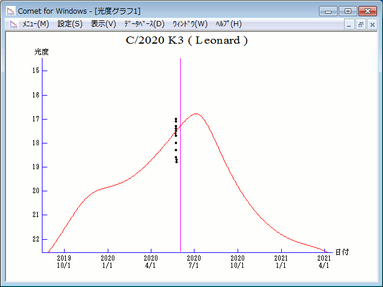The height and width of the screenshot is (287, 383).
Task: Click the lowest black observation dot
Action: click(x=177, y=162)
